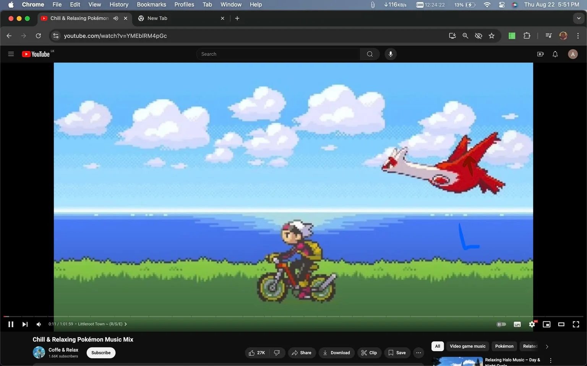The height and width of the screenshot is (366, 587).
Task: Seek on the video progress bar
Action: coord(293,316)
